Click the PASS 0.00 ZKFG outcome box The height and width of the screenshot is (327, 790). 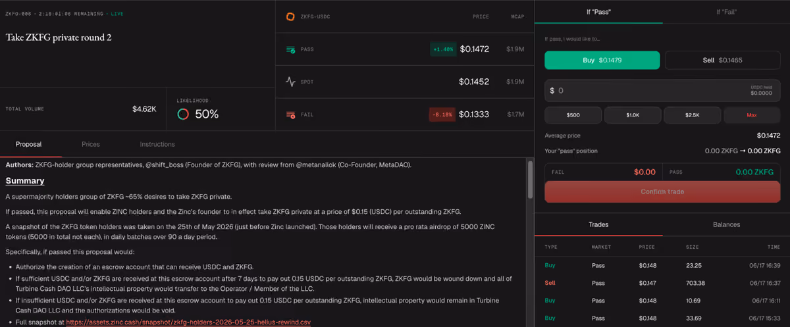click(x=721, y=172)
